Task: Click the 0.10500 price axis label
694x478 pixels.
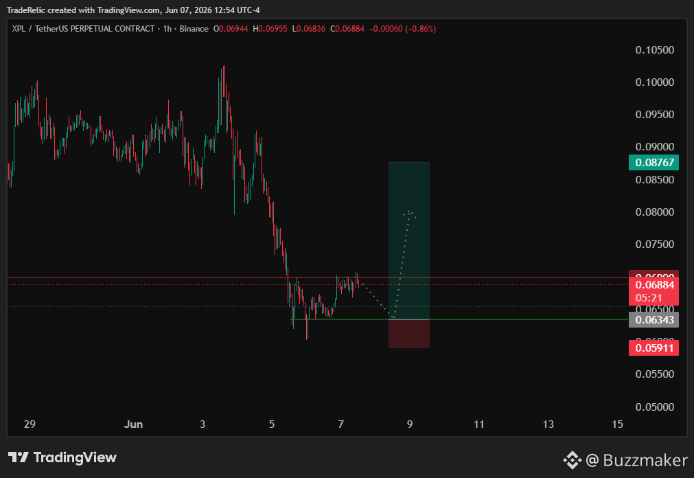Action: click(x=655, y=50)
